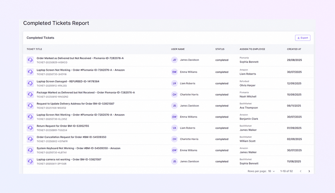This screenshot has height=193, width=335.
Task: Click headset icon for Laptop camera not working ticket
Action: 30,161
